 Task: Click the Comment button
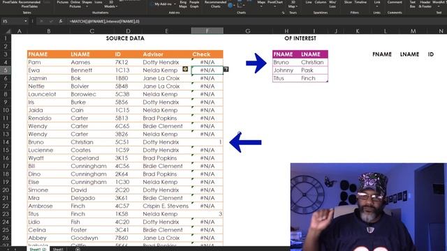pos(395,2)
